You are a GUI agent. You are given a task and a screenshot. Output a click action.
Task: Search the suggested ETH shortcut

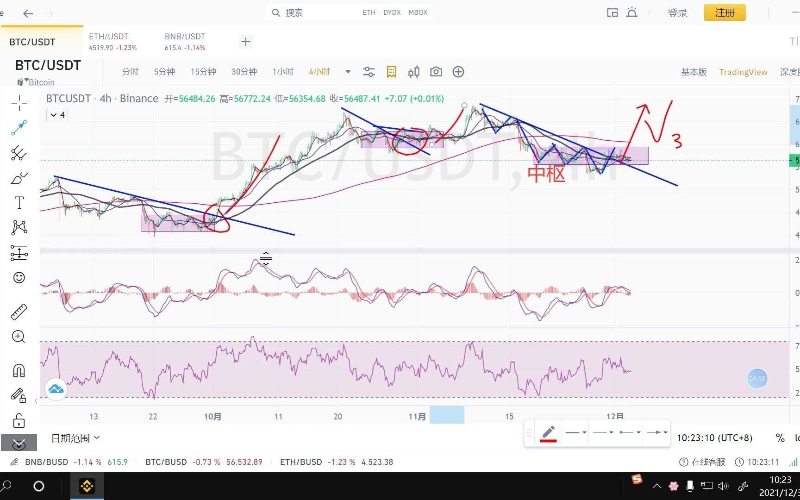point(369,12)
